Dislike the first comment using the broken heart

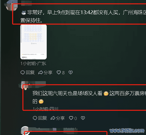pos(71,73)
